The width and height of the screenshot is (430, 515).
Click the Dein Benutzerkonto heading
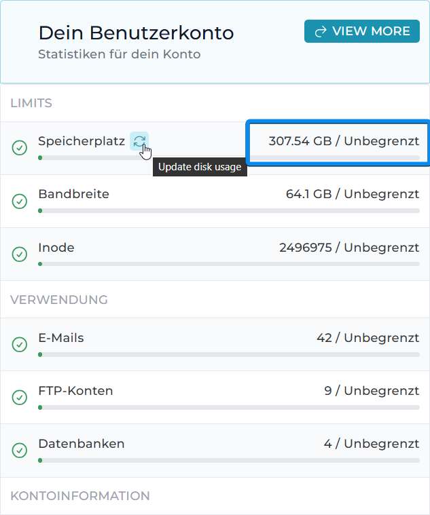coord(136,33)
